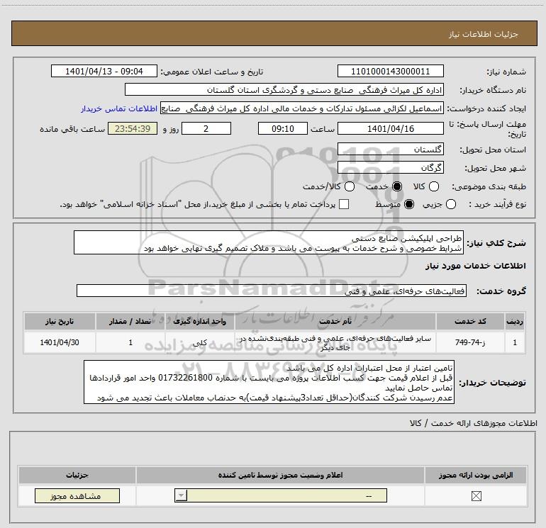Click the شماره نیاز field 1101000143000011

[x=390, y=71]
